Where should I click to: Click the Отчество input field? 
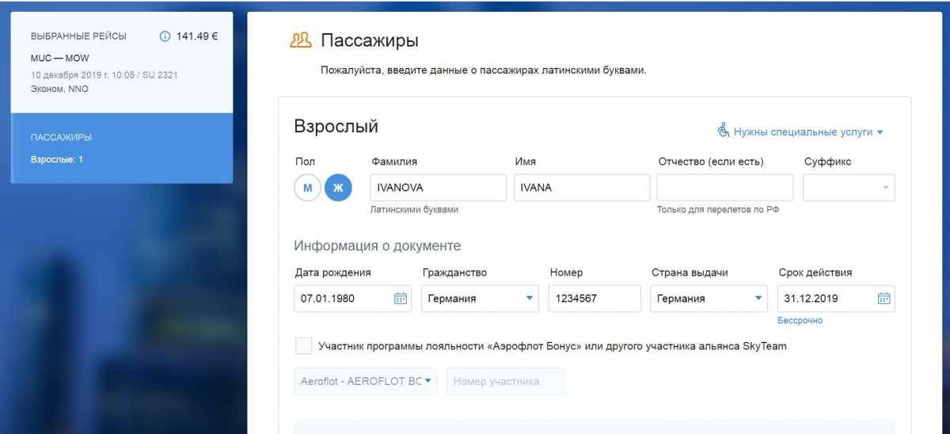(x=725, y=188)
